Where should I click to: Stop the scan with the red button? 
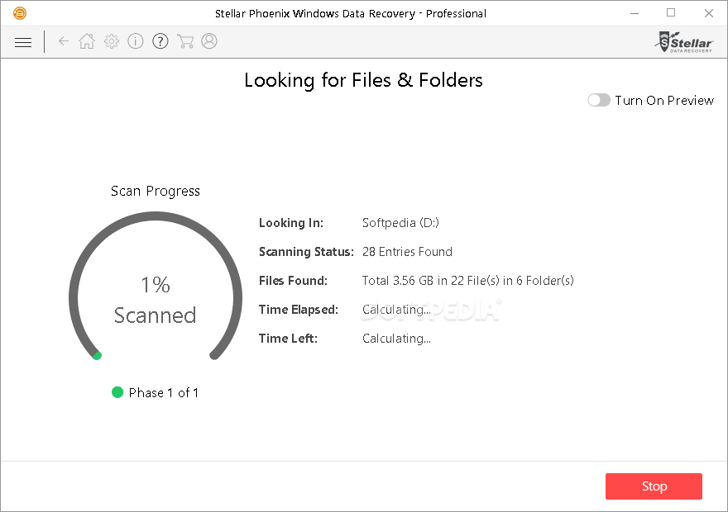click(654, 486)
